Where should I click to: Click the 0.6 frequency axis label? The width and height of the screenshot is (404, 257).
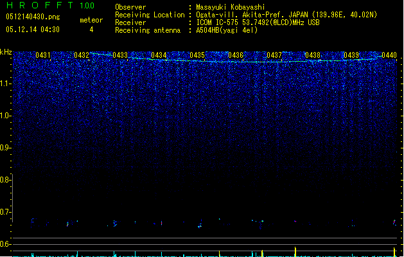(x=5, y=244)
